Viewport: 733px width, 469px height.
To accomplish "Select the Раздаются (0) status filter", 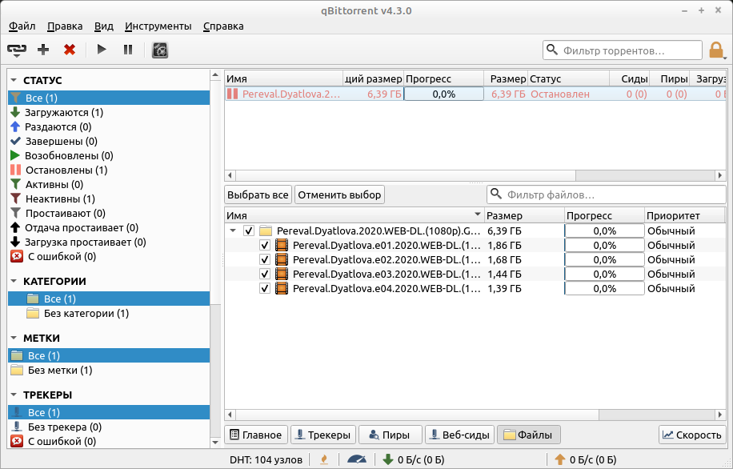I will click(109, 126).
